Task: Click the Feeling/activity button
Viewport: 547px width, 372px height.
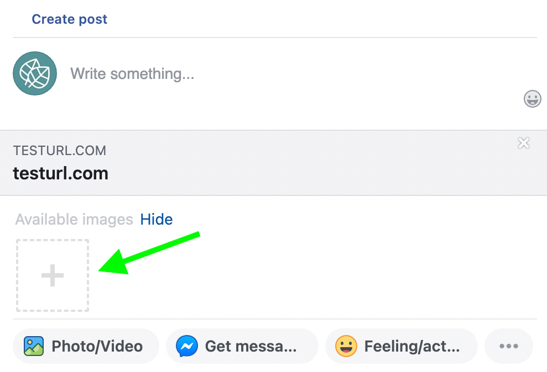Action: click(401, 346)
